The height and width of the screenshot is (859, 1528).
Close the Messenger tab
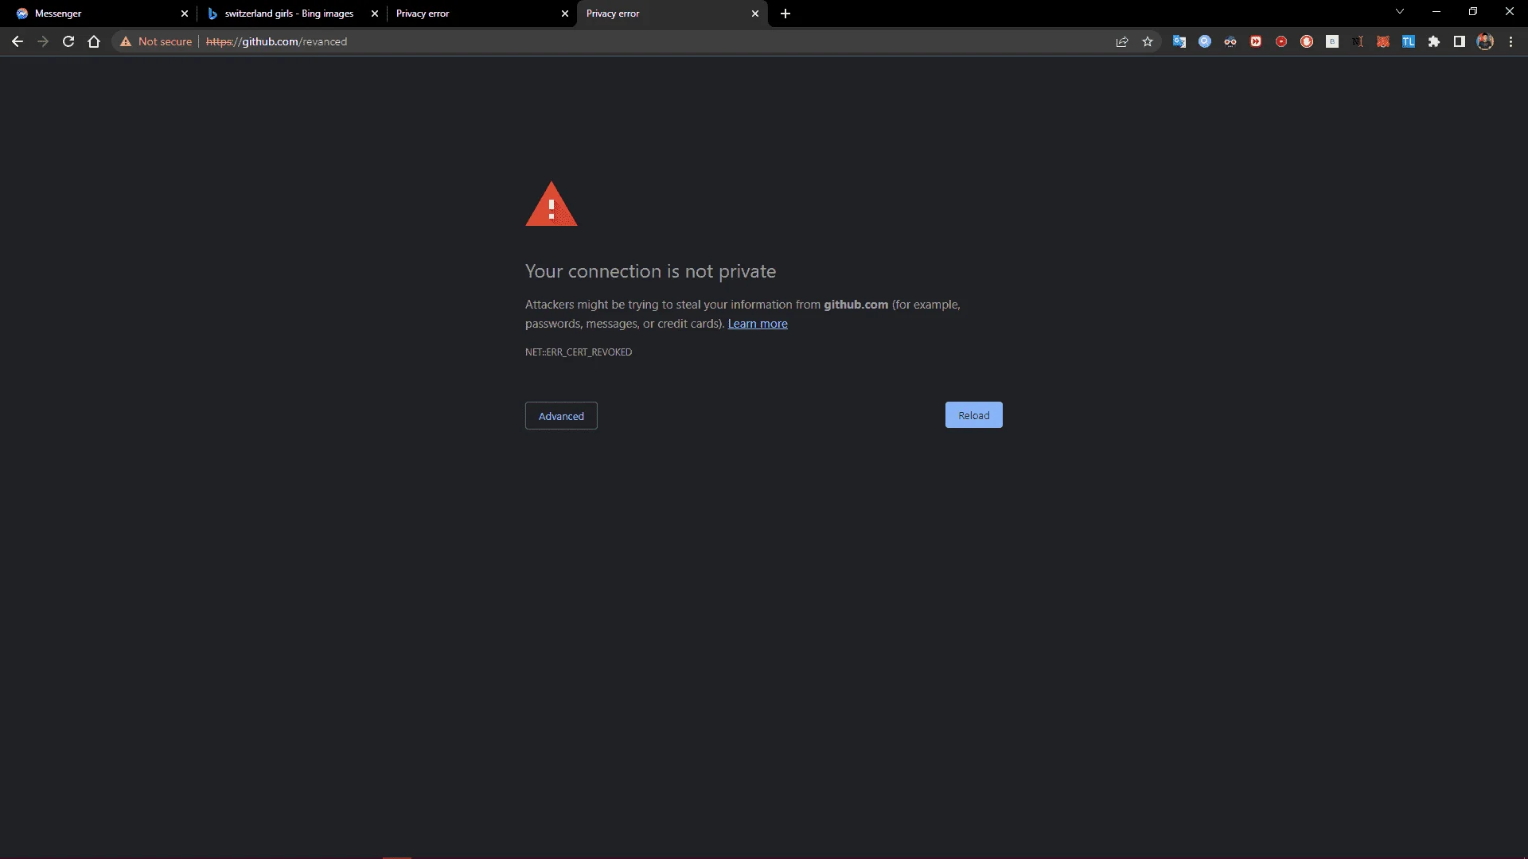(185, 14)
